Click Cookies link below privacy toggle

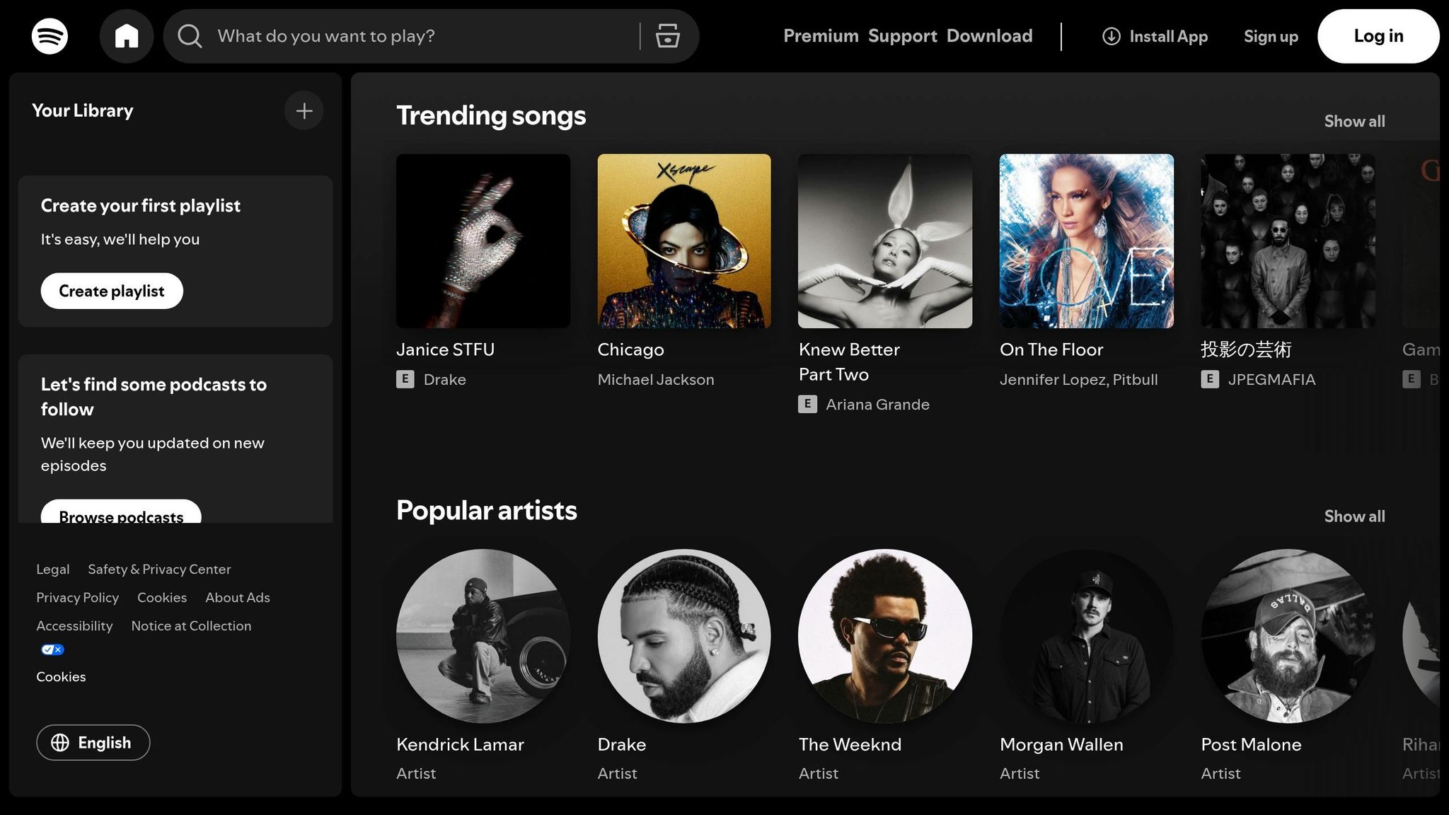(61, 677)
